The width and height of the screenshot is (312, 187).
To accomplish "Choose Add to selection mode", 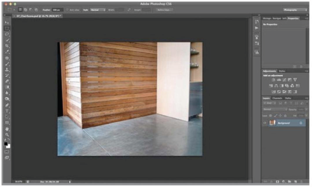I will [25, 10].
